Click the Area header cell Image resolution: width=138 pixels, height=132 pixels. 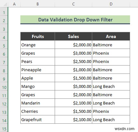pos(111,36)
